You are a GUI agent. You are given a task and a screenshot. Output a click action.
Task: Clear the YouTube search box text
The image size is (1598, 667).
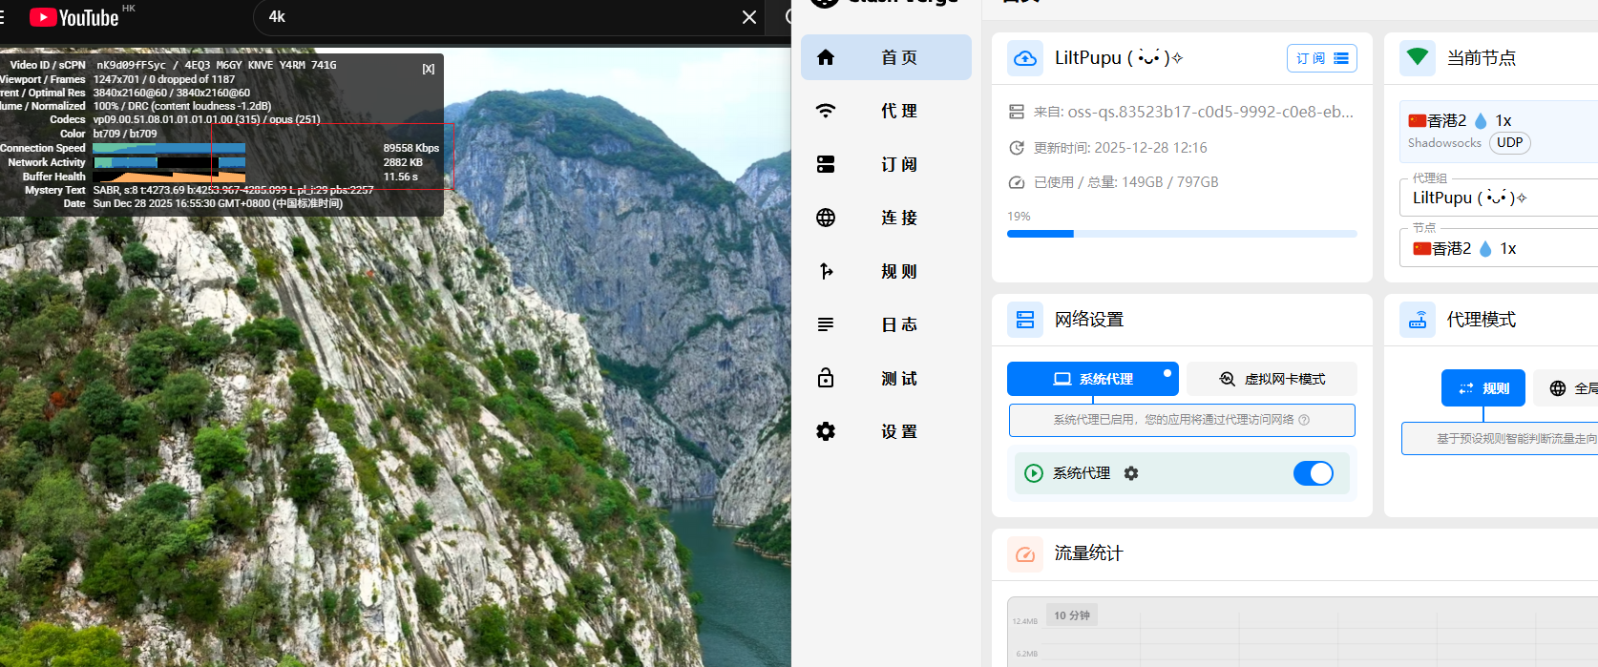coord(749,17)
